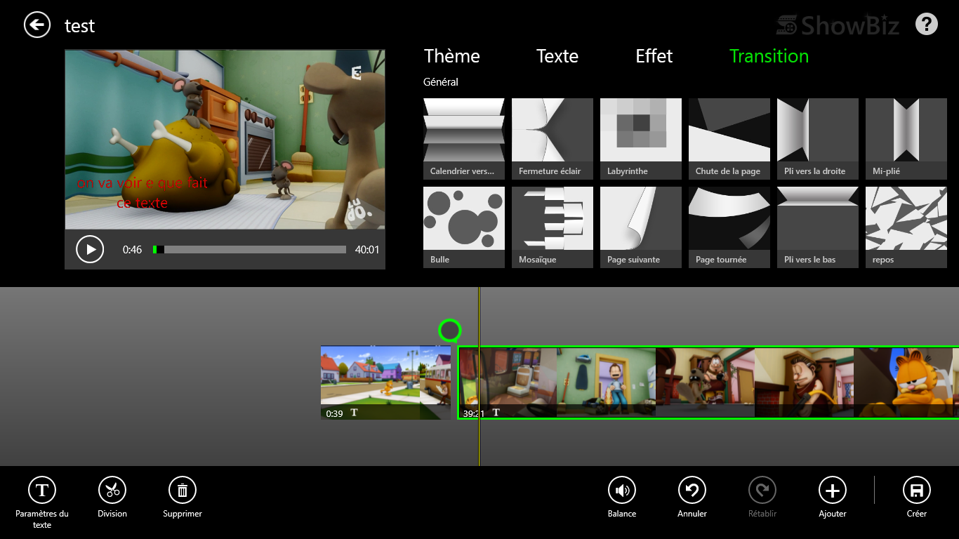Viewport: 959px width, 539px height.
Task: Apply the Fermeture éclair transition
Action: click(553, 139)
